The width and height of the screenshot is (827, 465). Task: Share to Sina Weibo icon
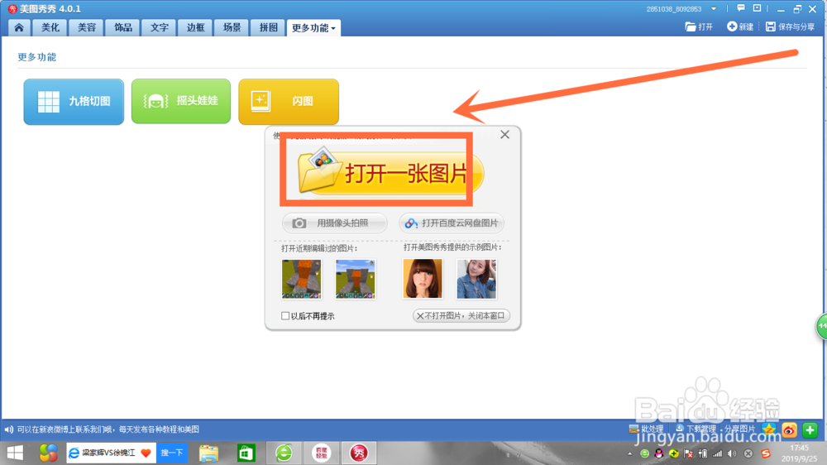click(x=789, y=430)
